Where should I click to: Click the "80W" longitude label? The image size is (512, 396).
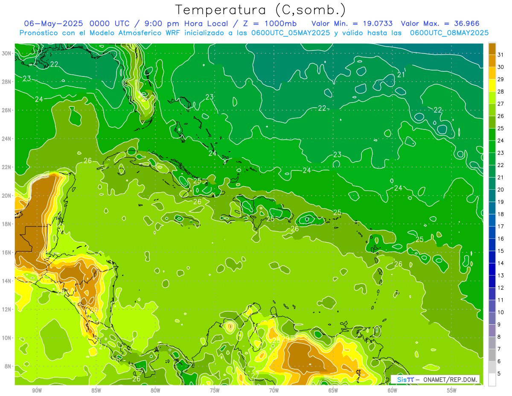155,390
